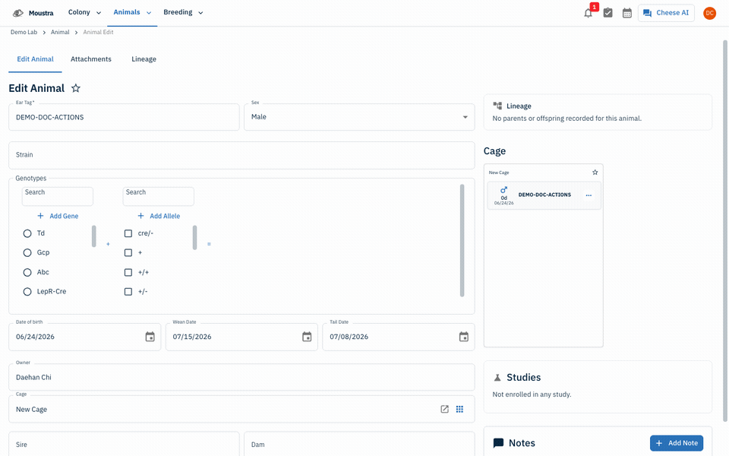Open the DC user avatar
The image size is (729, 456).
pos(709,13)
